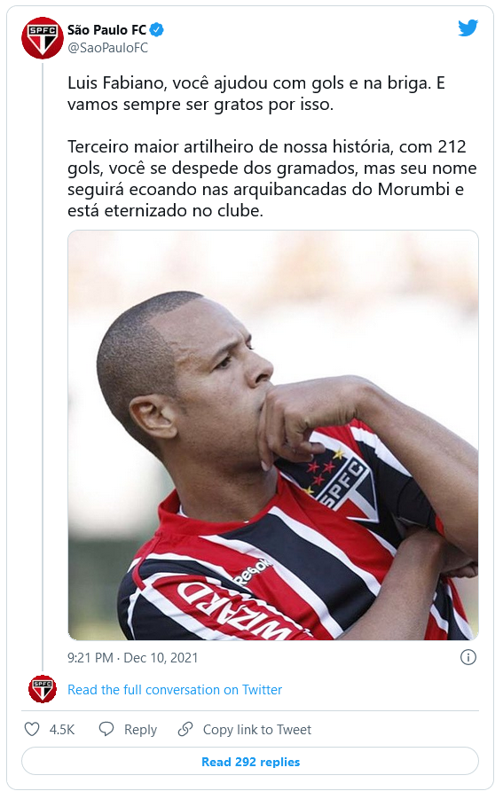Screen dimensions: 503x799
Task: Click the 9:21 PM Dec 10, 2021 timestamp
Action: coord(132,657)
